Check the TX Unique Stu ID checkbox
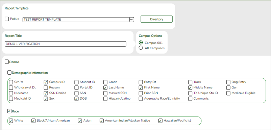This screenshot has width=271, height=130. click(190, 93)
